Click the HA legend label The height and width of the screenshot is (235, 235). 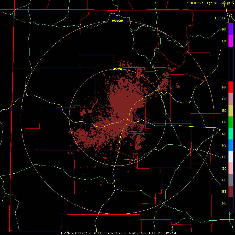pyautogui.click(x=224, y=87)
